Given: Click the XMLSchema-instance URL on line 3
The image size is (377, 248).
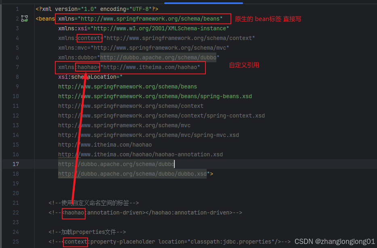Looking at the screenshot, I should pyautogui.click(x=160, y=28).
